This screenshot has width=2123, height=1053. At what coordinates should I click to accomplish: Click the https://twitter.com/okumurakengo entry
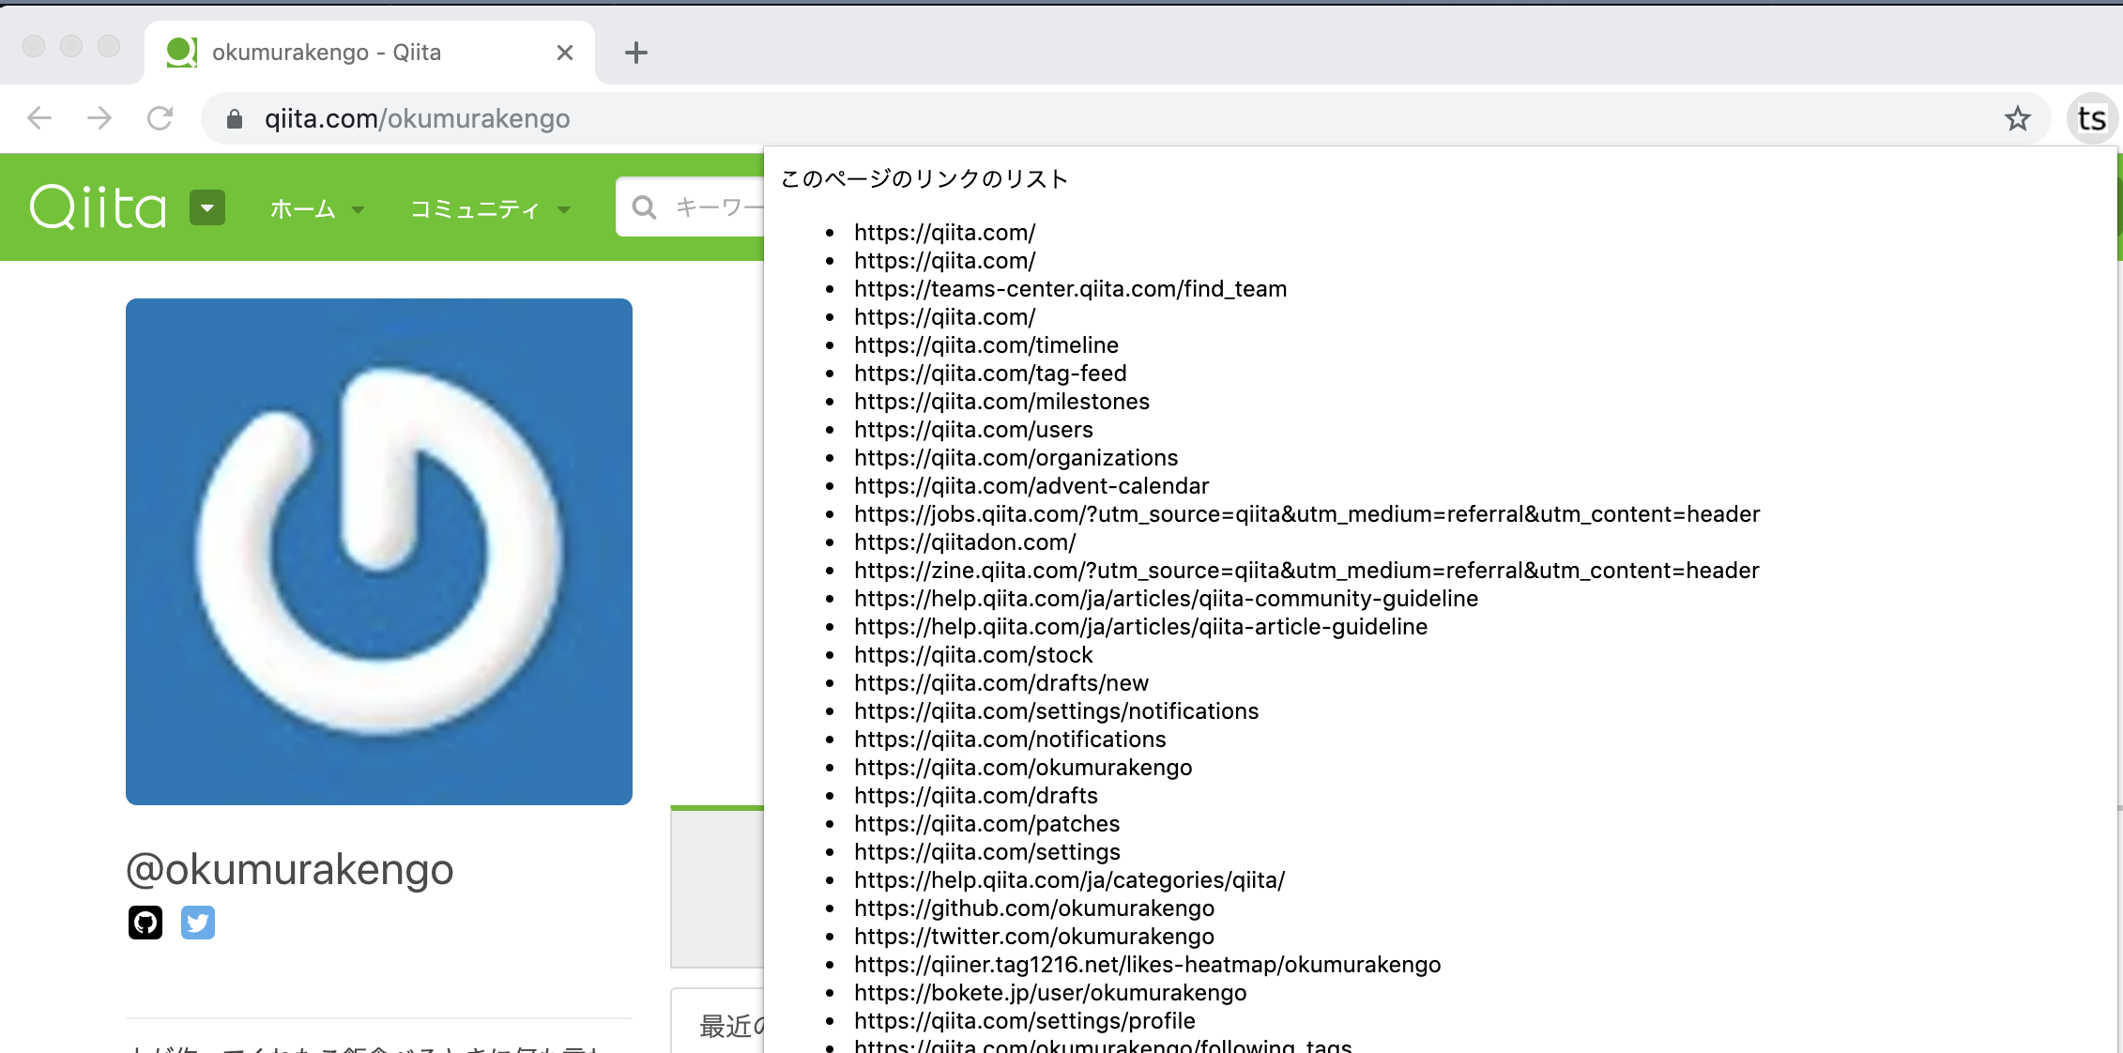(x=1034, y=937)
